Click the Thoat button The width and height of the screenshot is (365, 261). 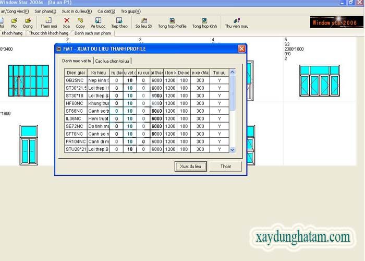[x=226, y=166]
